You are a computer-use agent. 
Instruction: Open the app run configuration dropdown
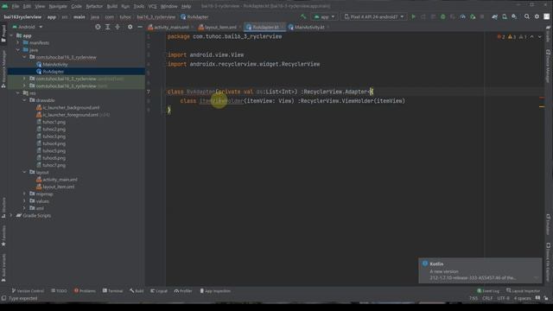pos(324,16)
